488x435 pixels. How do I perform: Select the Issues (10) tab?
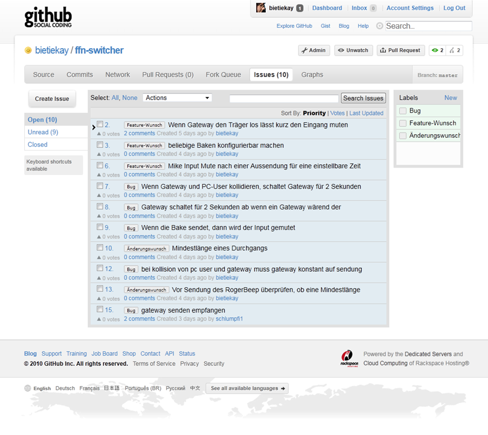(x=271, y=75)
